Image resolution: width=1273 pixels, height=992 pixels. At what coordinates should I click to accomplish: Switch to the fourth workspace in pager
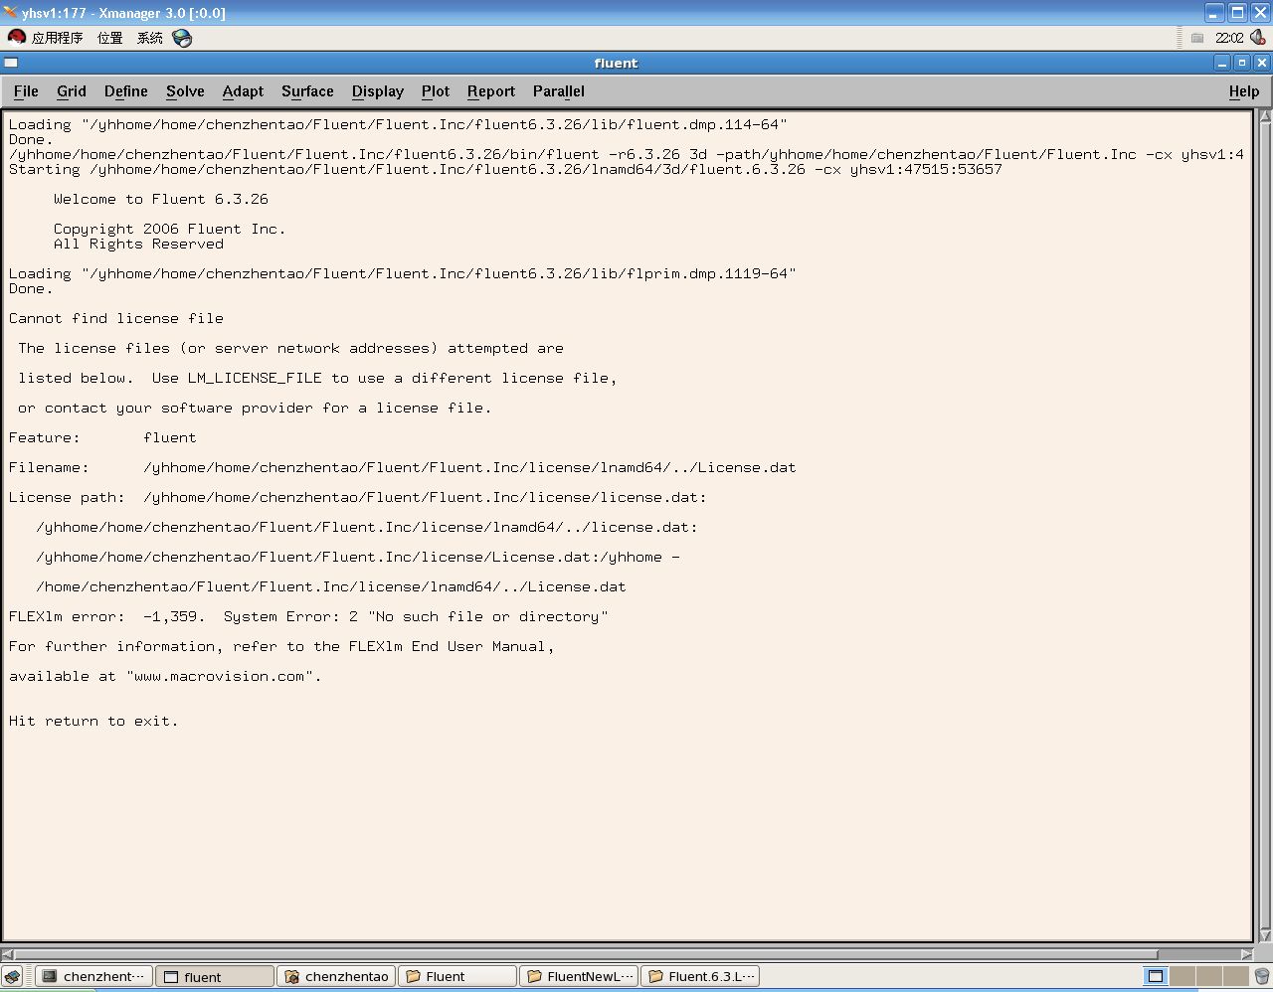1236,977
